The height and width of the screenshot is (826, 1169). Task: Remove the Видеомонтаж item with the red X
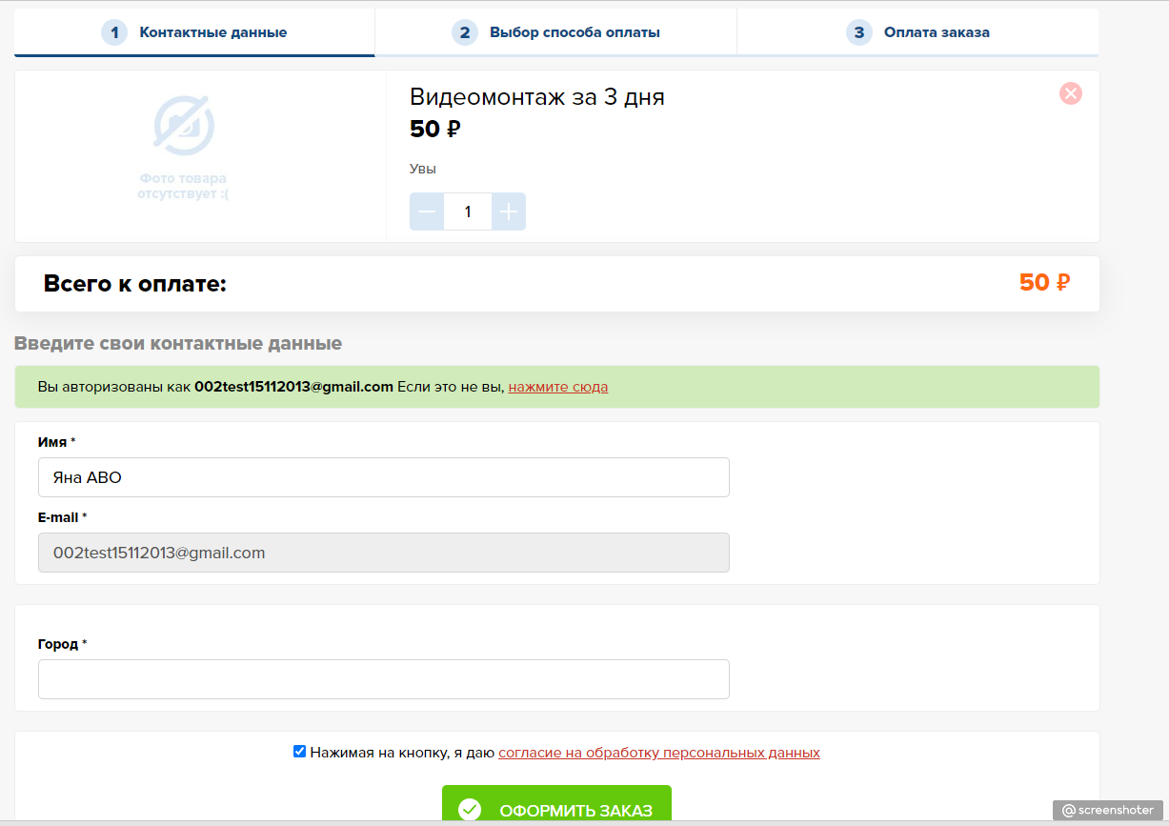[x=1070, y=93]
